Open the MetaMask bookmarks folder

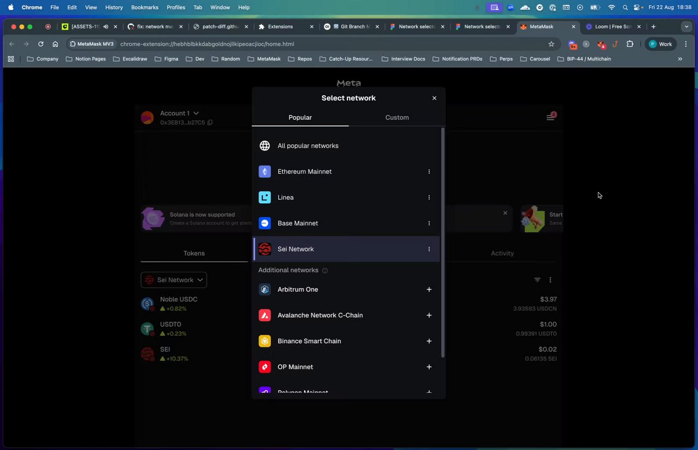[x=264, y=59]
